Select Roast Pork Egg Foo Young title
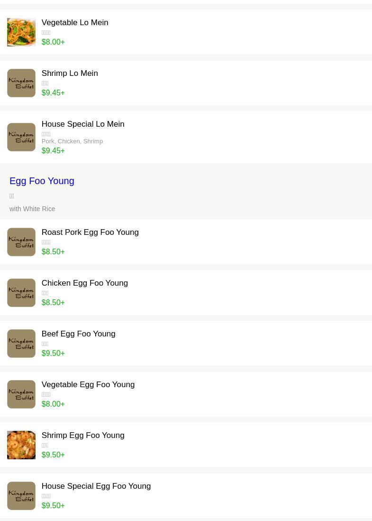372x521 pixels. [90, 232]
